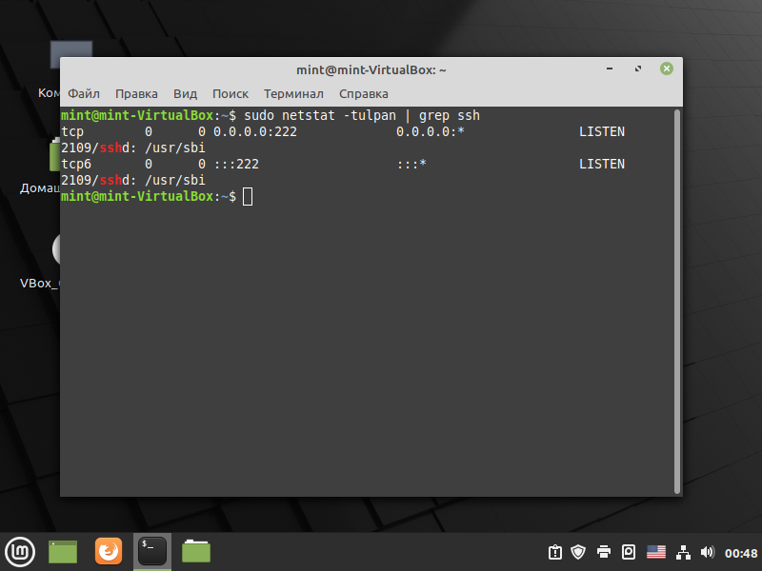Viewport: 762px width, 571px height.
Task: Click the US flag keyboard layout indicator
Action: tap(656, 552)
